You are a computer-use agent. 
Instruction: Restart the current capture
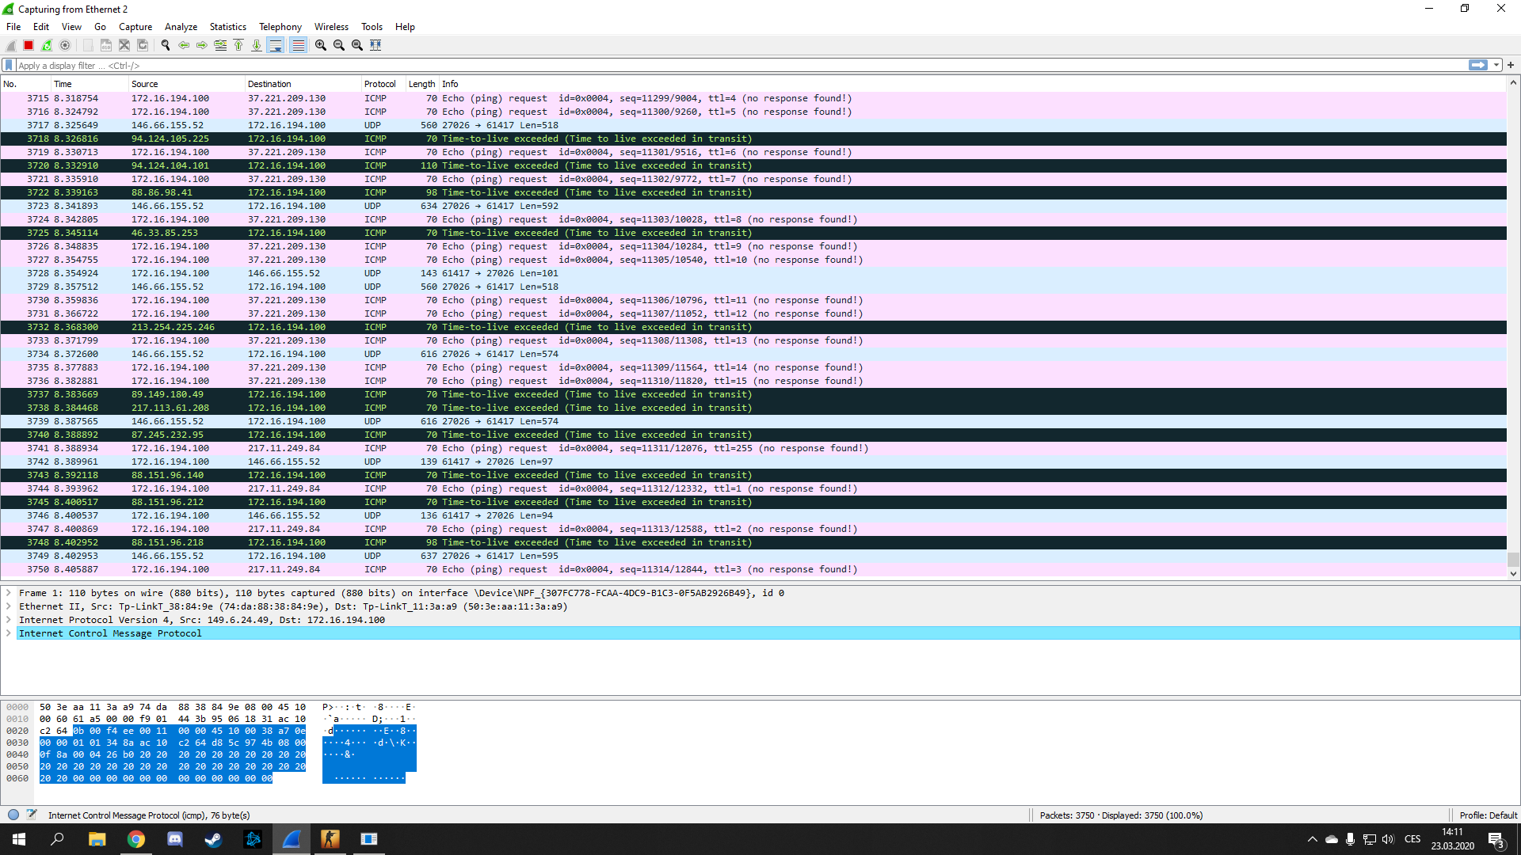(47, 45)
